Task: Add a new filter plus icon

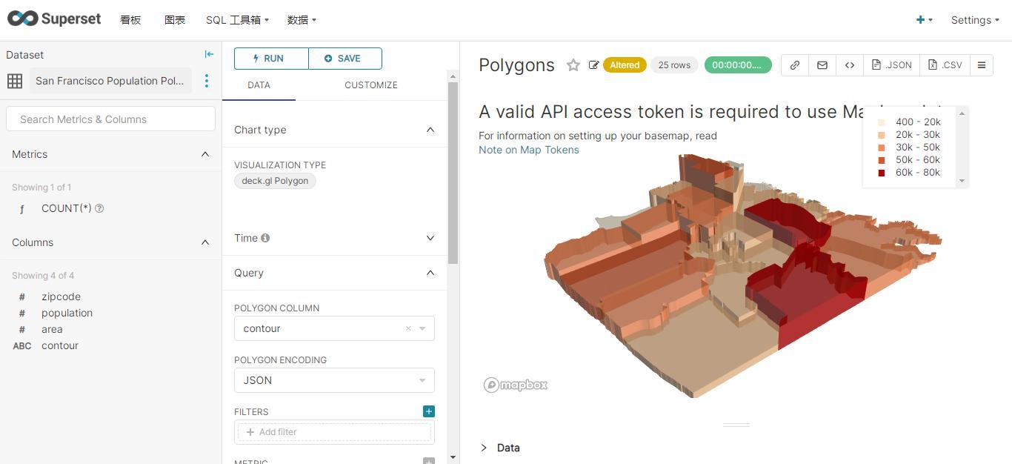Action: click(428, 411)
